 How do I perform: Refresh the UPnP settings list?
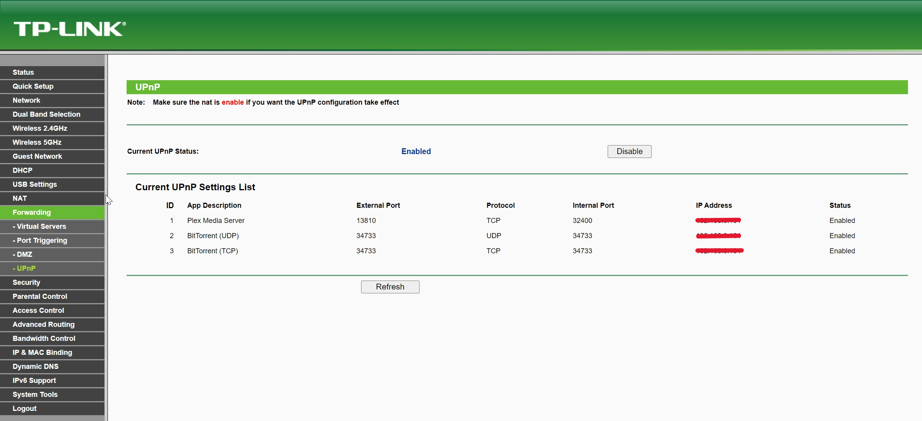(390, 287)
